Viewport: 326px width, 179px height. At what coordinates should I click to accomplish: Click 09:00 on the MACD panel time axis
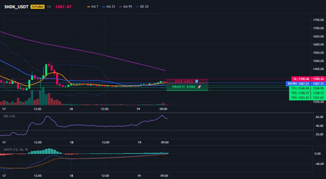coord(164,176)
